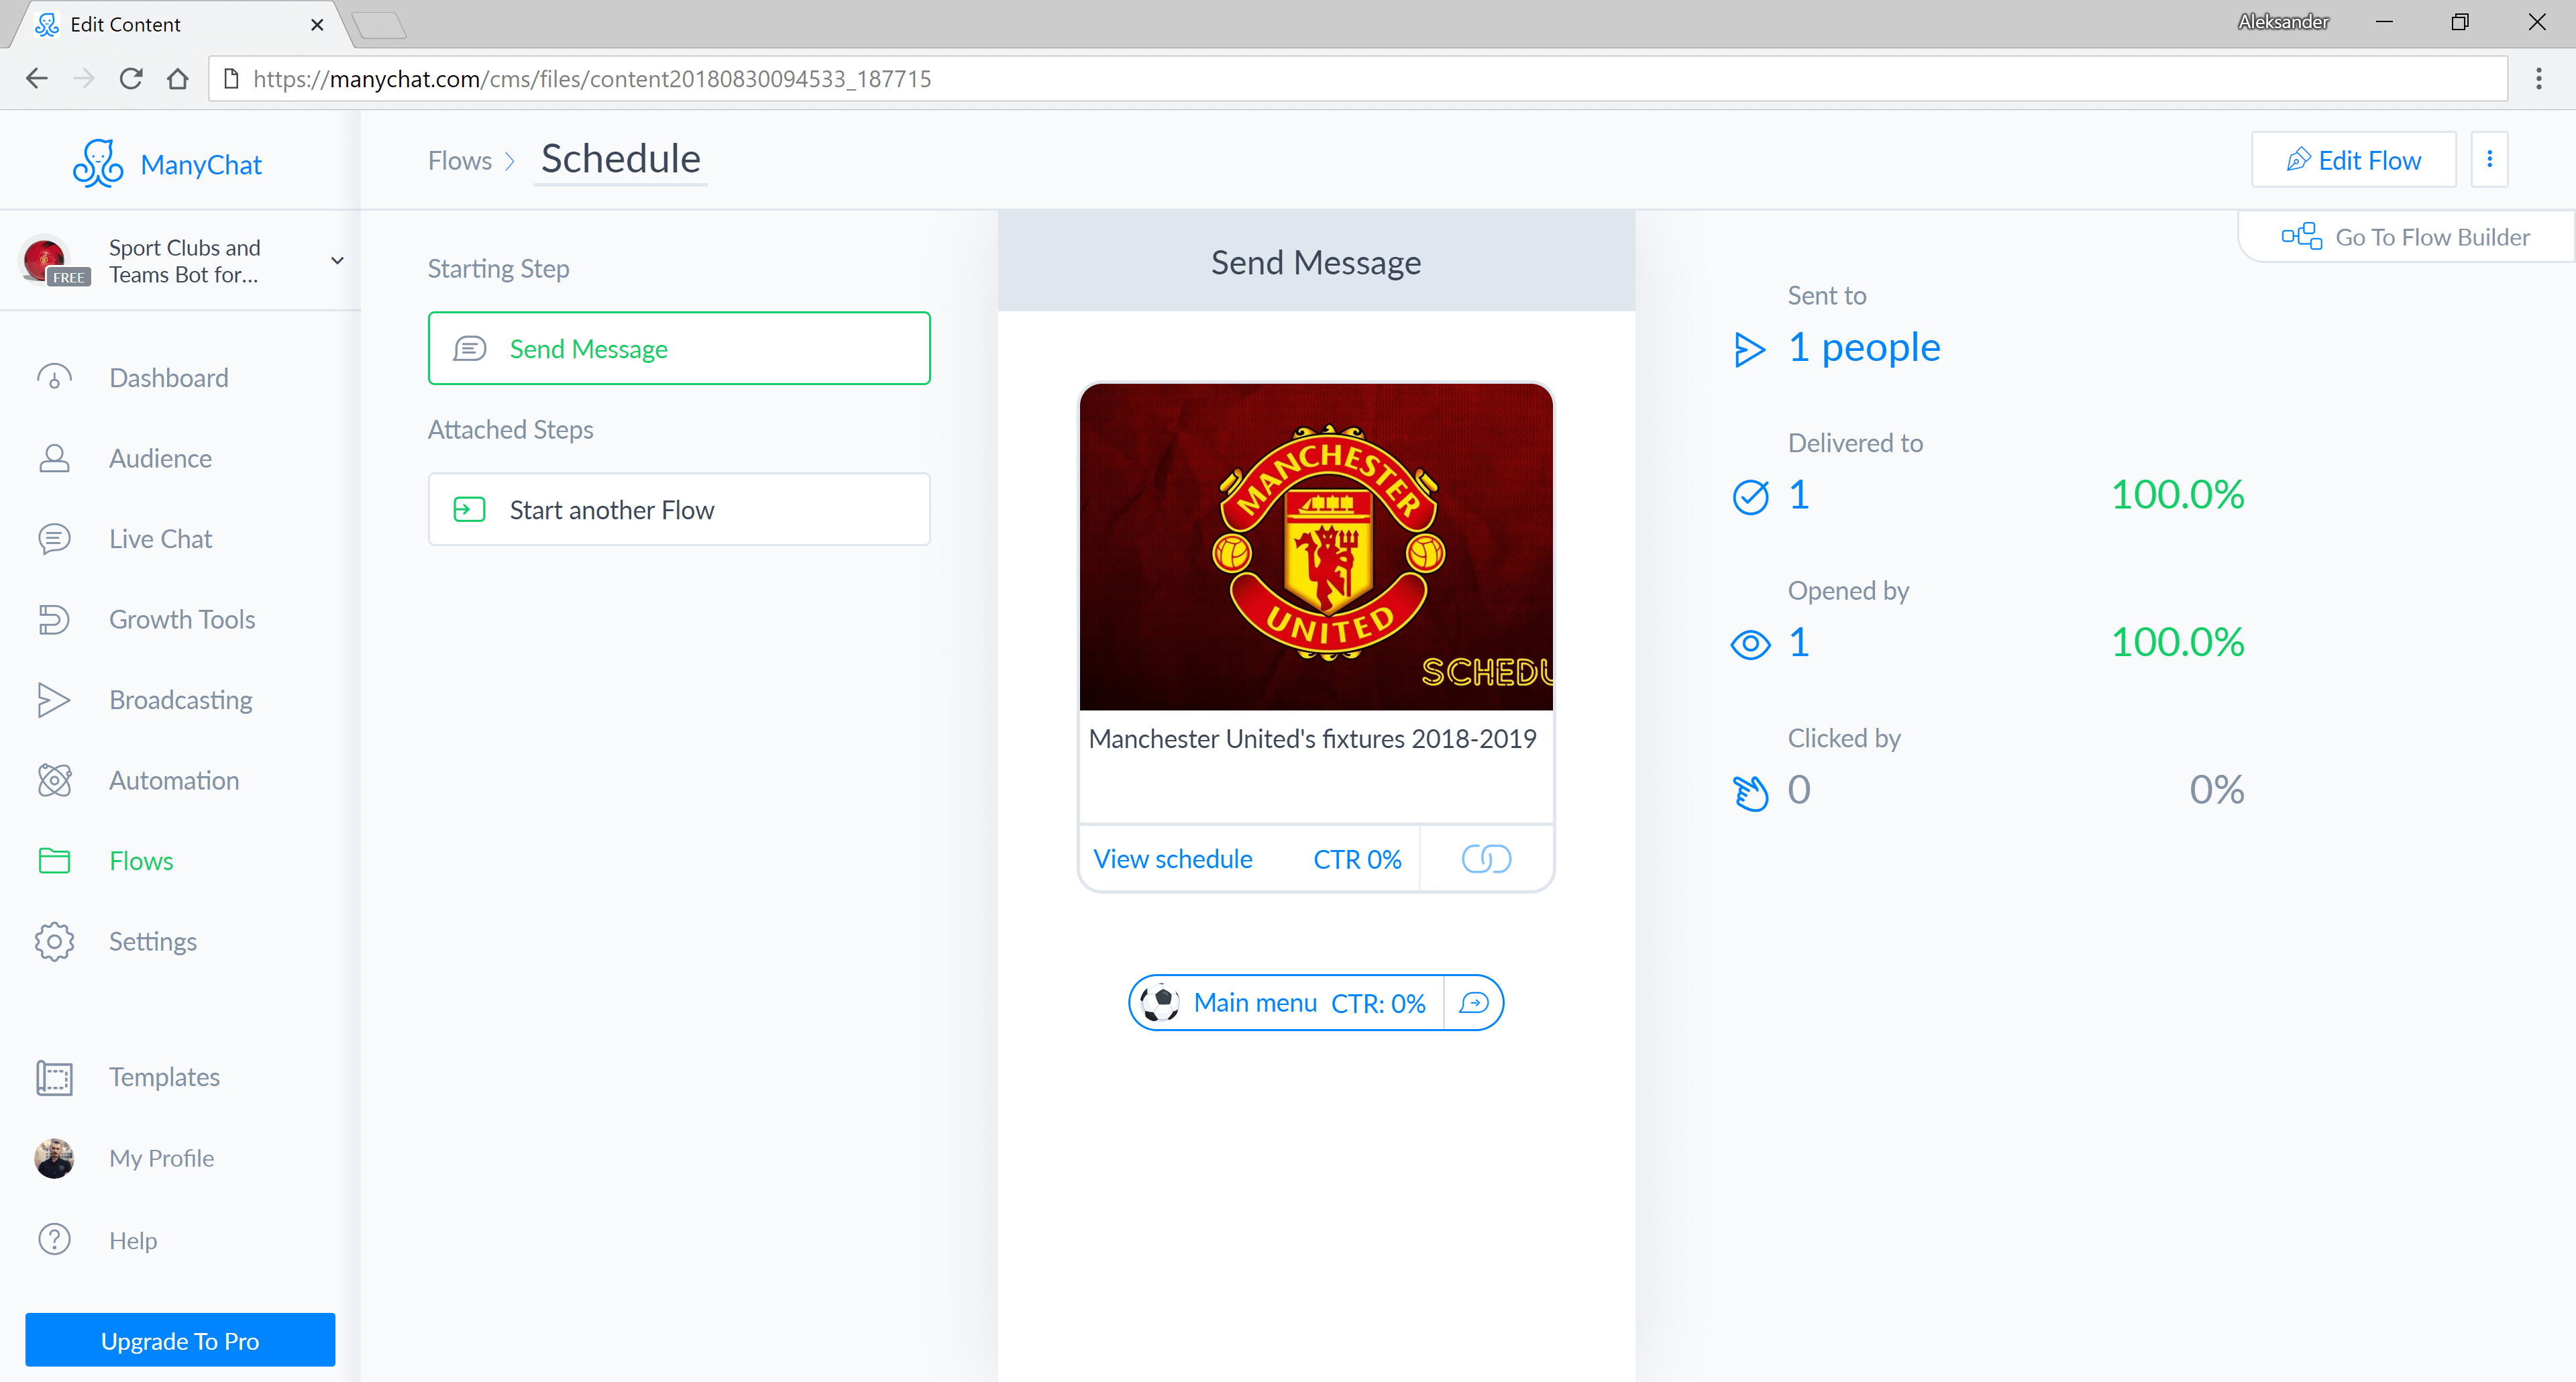Screen dimensions: 2576x1382
Task: Open Live Chat bubble icon
Action: click(x=54, y=539)
